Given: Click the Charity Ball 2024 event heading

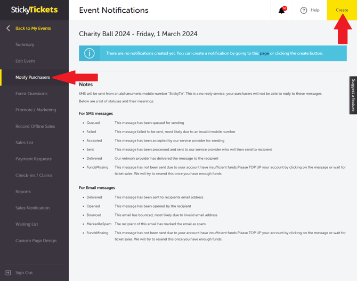Looking at the screenshot, I should pos(138,34).
